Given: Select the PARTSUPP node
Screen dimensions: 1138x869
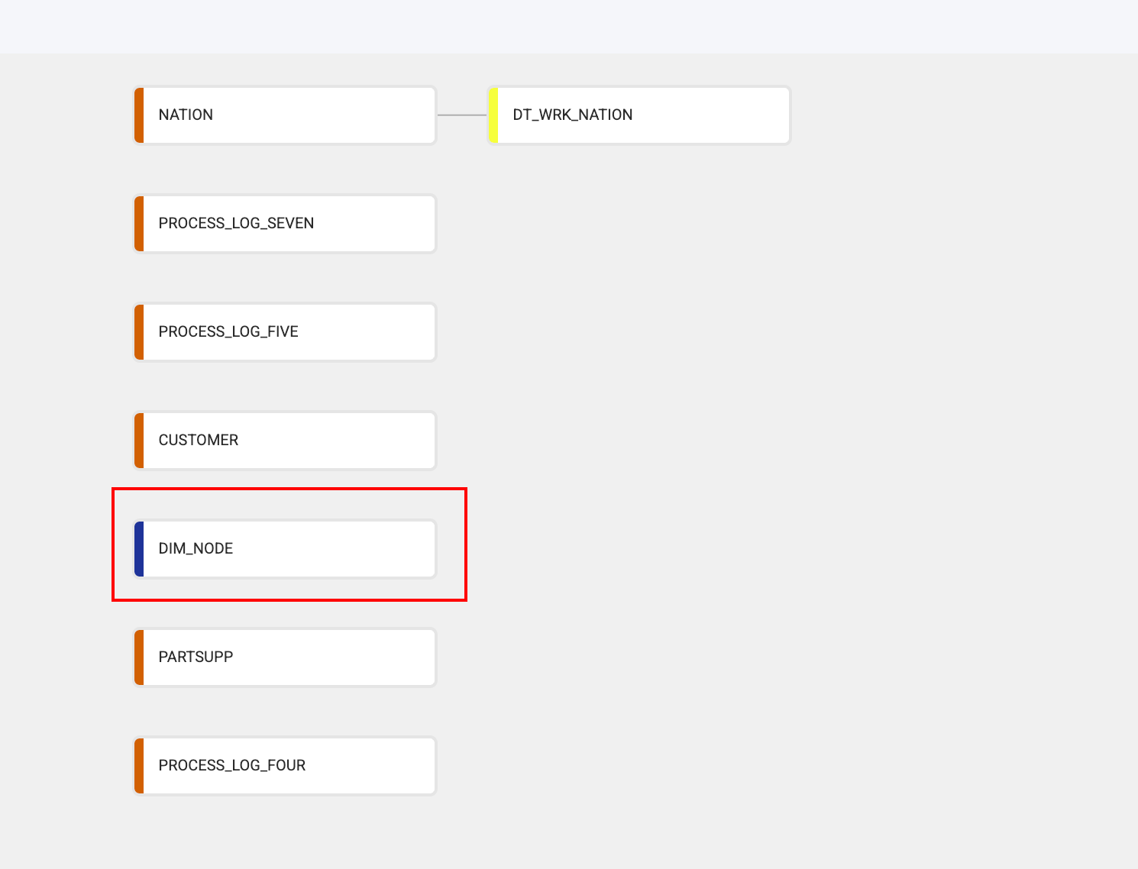Looking at the screenshot, I should 285,657.
